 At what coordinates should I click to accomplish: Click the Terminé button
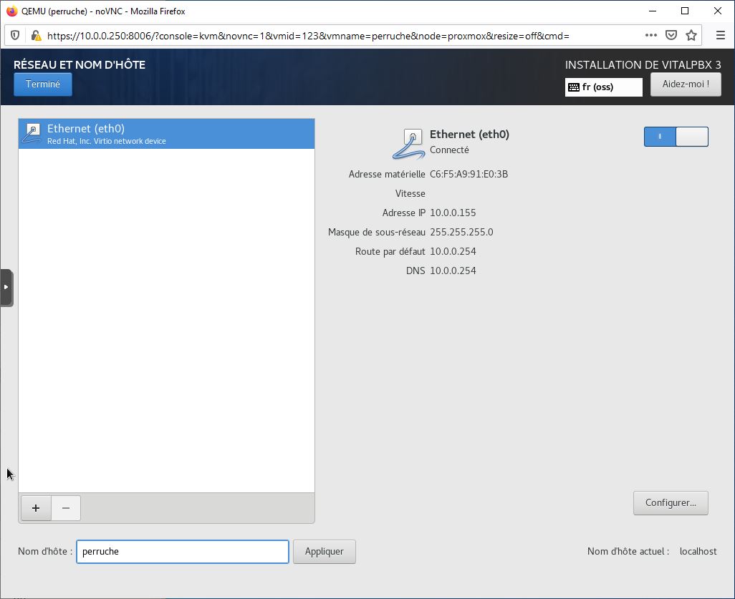pos(43,84)
